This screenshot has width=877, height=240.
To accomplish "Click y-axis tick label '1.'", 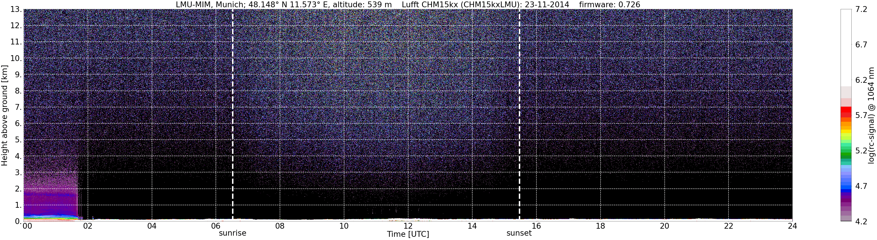I will point(18,205).
